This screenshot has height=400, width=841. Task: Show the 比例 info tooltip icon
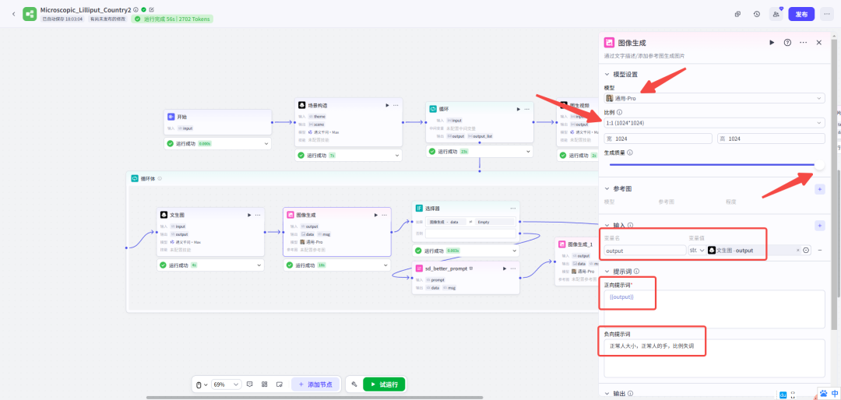[620, 113]
